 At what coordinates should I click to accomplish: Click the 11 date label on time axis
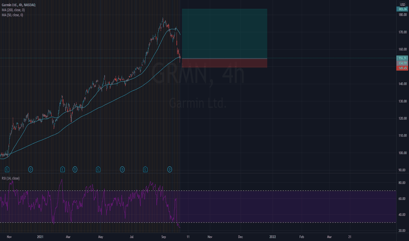(188, 237)
